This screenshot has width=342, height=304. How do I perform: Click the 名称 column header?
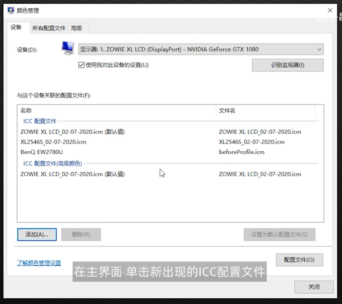coord(26,110)
